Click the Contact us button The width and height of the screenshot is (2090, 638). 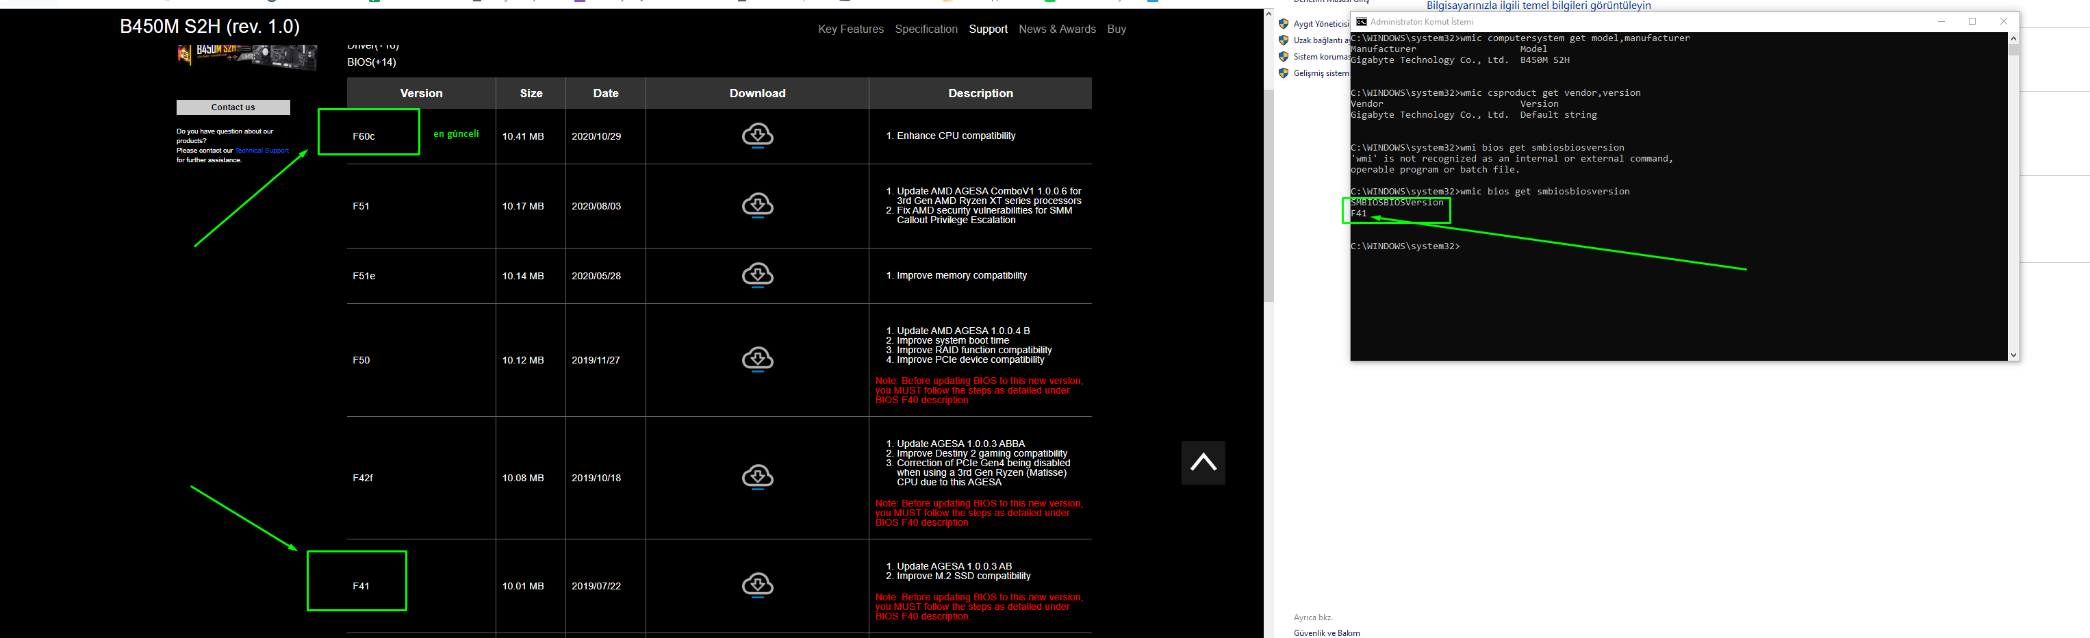pyautogui.click(x=233, y=107)
